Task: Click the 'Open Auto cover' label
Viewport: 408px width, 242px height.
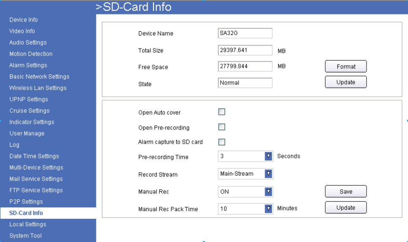Action: [159, 113]
